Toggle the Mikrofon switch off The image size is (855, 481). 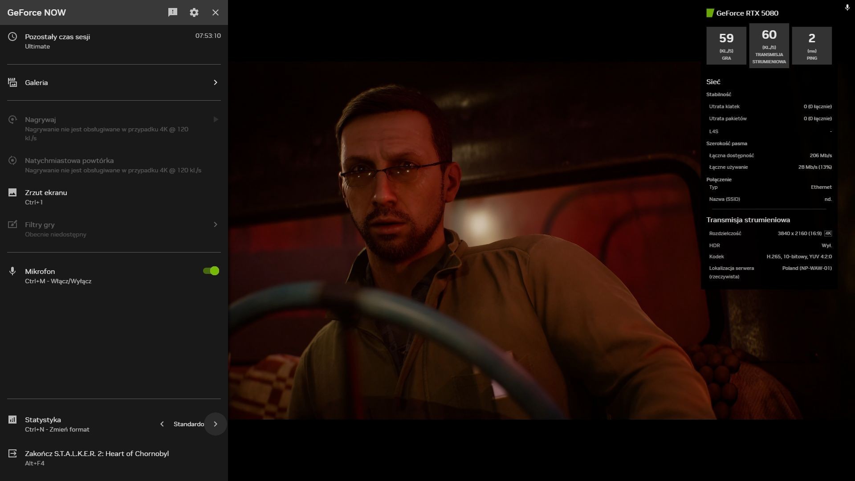tap(211, 271)
